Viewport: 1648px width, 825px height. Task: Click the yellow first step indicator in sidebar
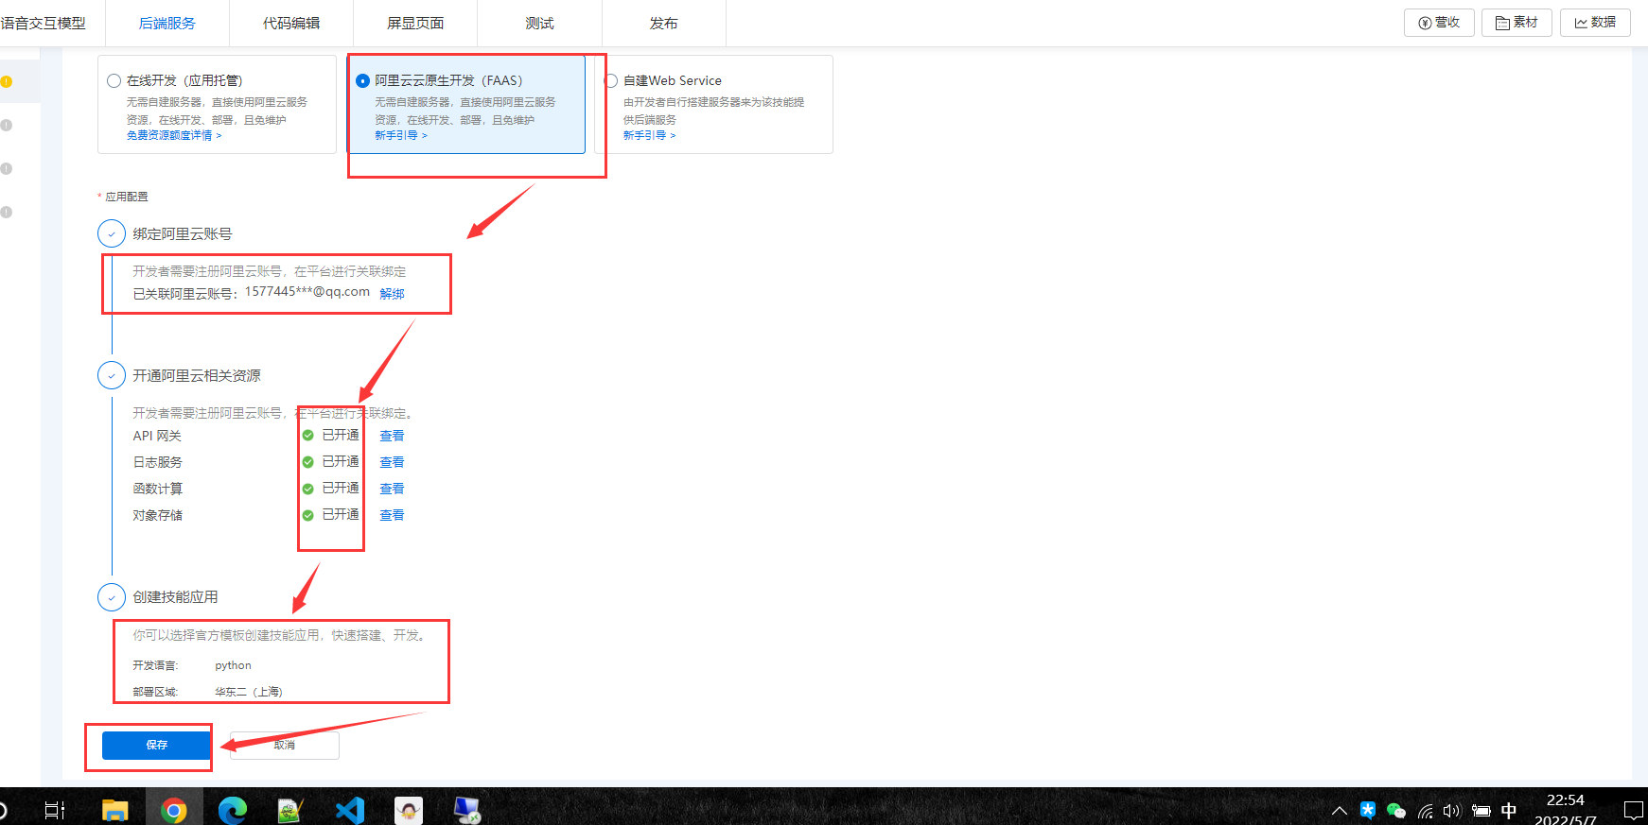pyautogui.click(x=7, y=82)
